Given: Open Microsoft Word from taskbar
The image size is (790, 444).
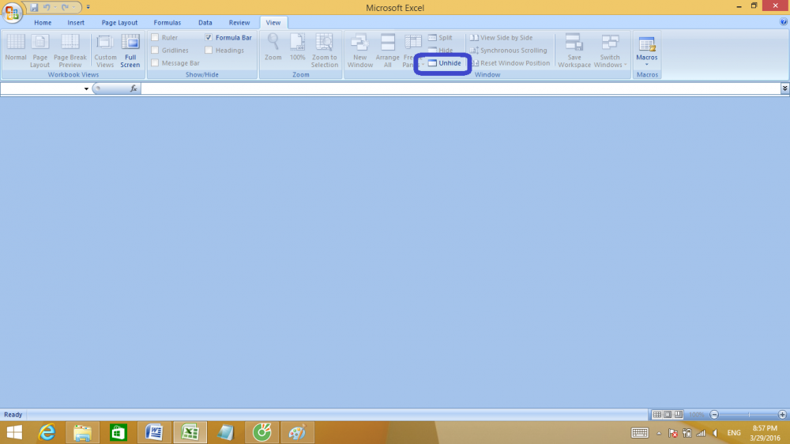Looking at the screenshot, I should click(x=154, y=432).
